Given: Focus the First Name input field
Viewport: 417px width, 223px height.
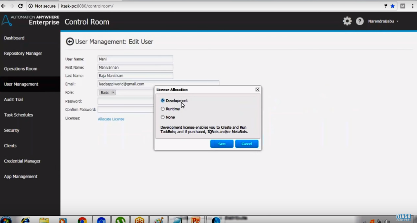Looking at the screenshot, I should 135,67.
